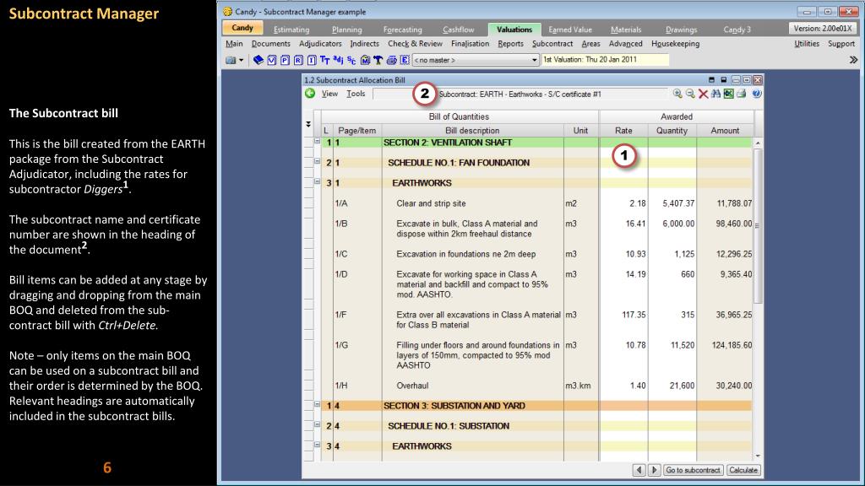Click the green back arrow in the bill window

click(x=310, y=94)
